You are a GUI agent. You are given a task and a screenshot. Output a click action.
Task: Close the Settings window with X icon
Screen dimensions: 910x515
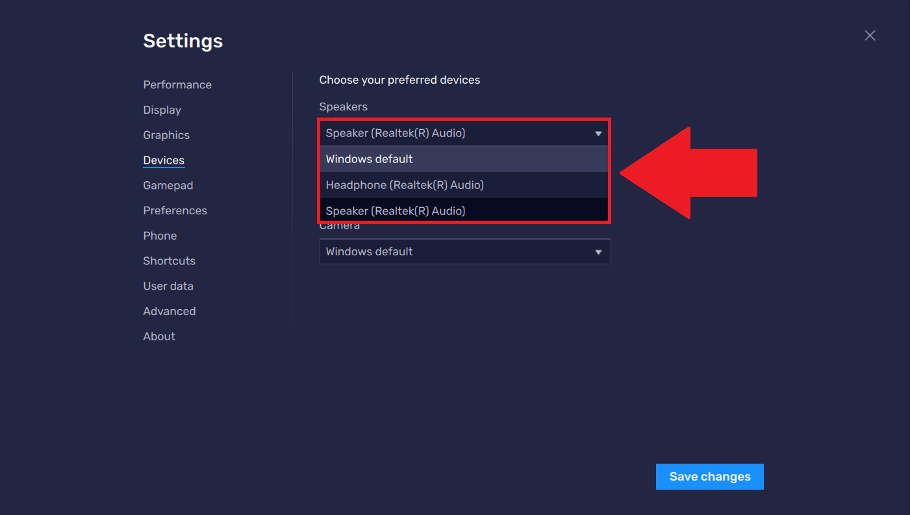870,36
